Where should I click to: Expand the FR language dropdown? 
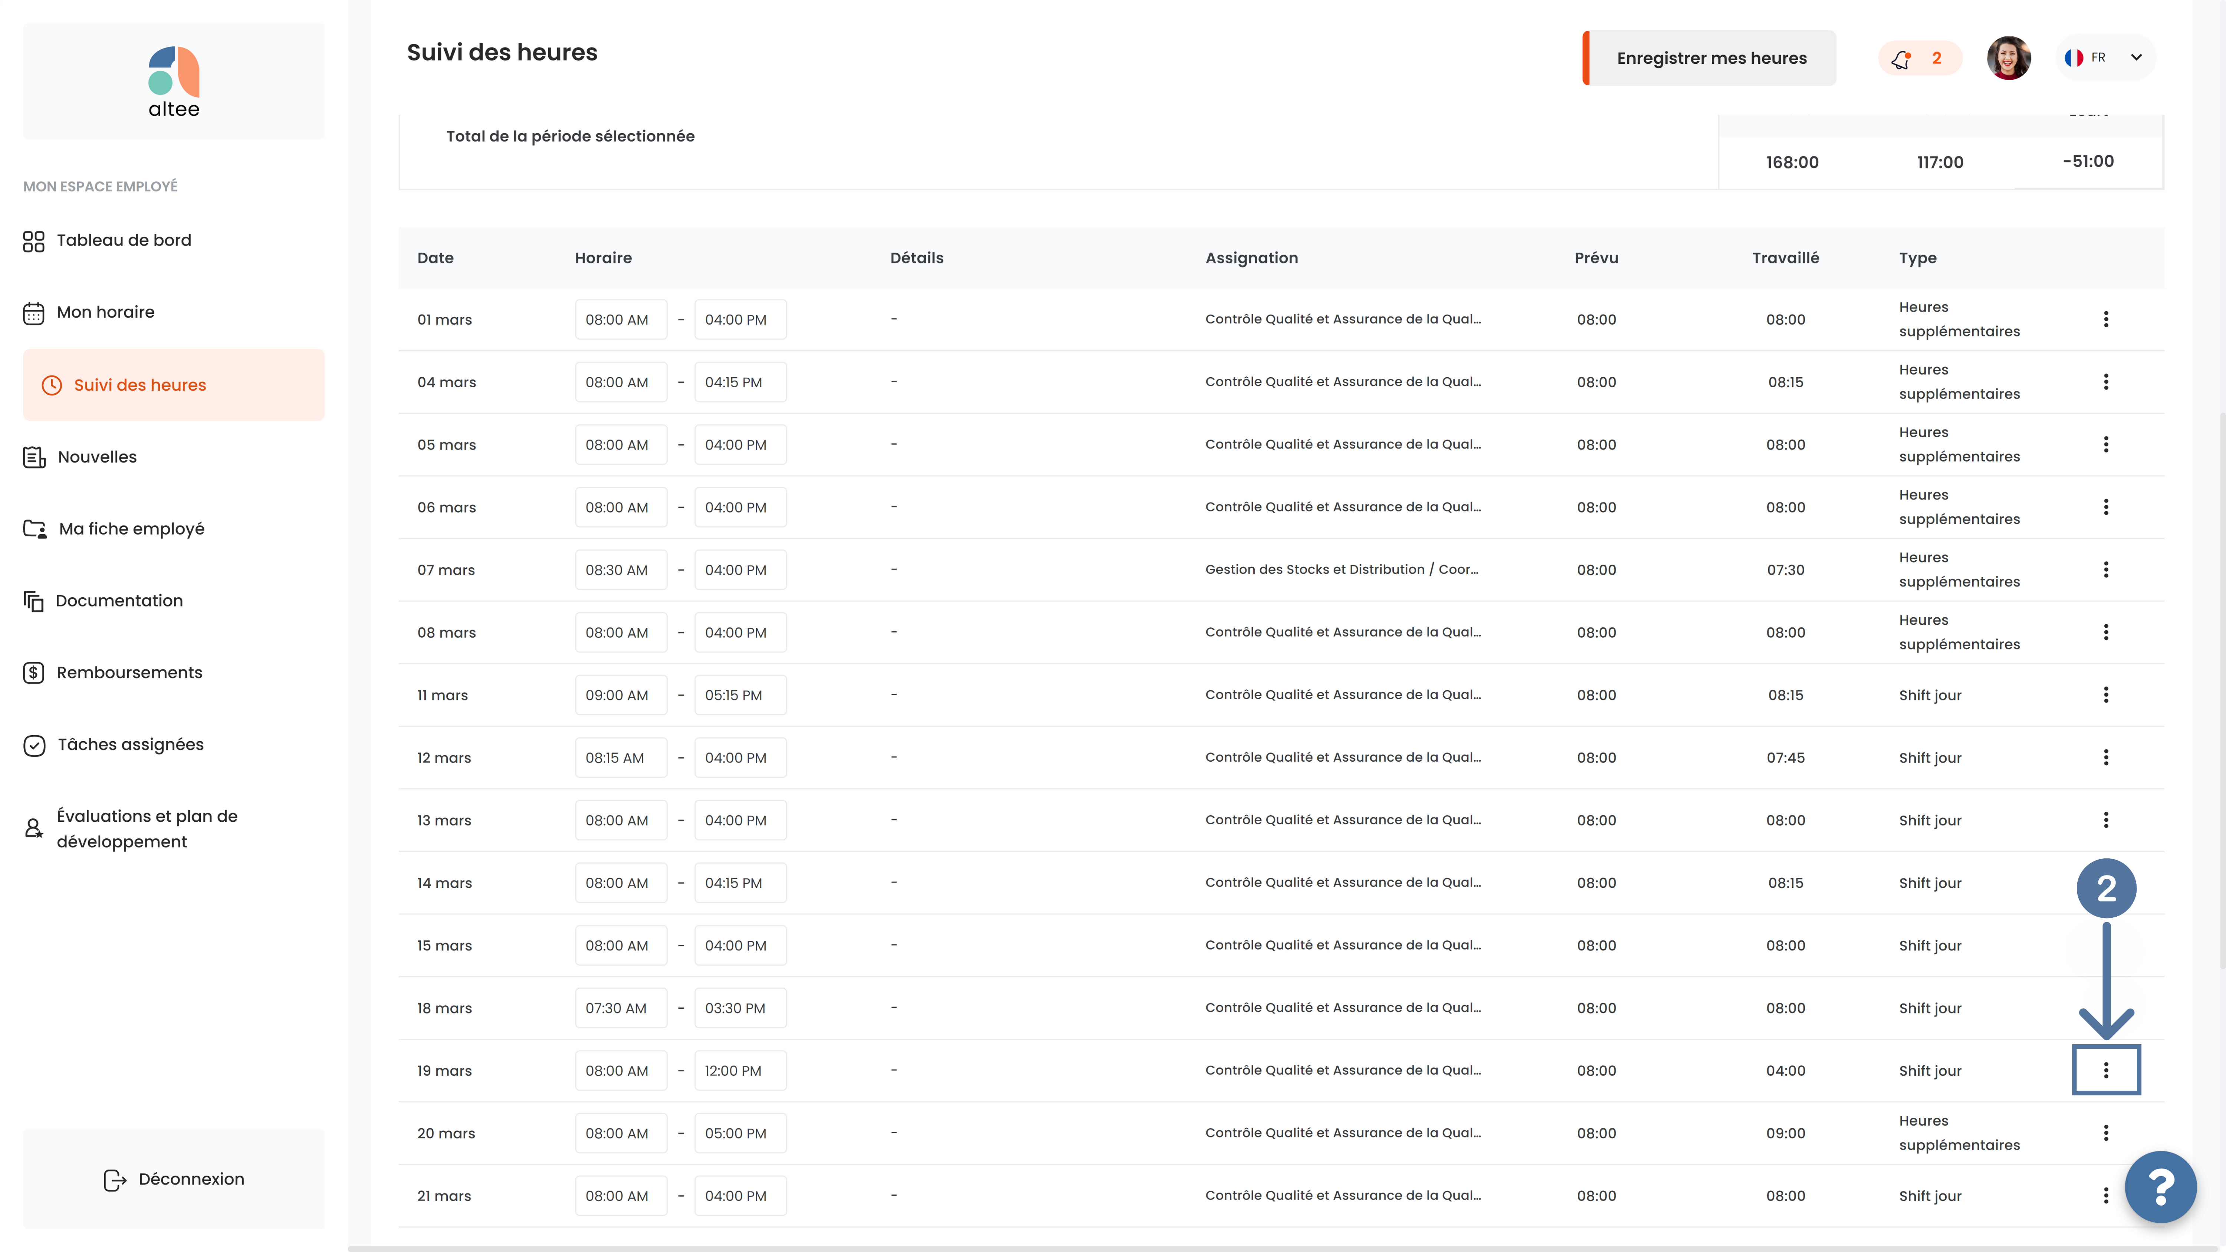point(2136,58)
